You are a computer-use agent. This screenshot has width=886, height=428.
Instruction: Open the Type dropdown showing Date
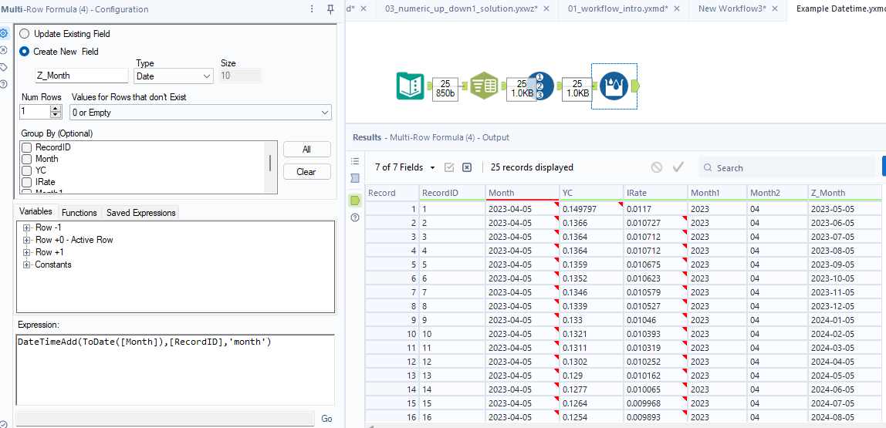click(174, 76)
